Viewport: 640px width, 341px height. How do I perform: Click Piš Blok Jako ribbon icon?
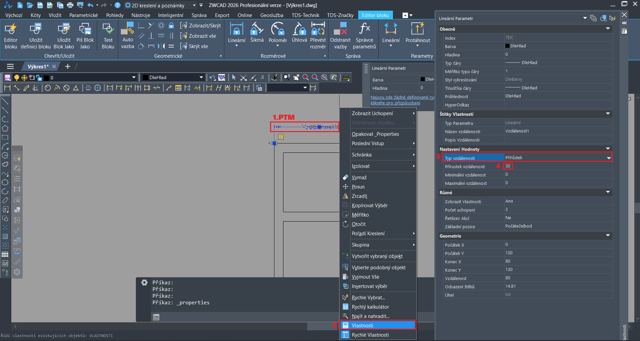click(x=85, y=36)
